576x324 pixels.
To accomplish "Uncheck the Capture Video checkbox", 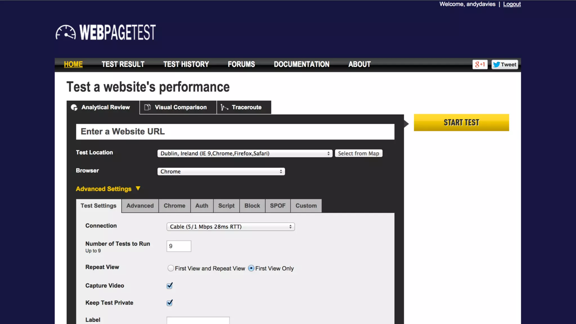I will [170, 286].
